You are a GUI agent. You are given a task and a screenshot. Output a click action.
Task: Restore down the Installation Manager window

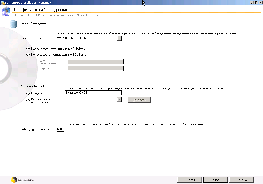256,3
